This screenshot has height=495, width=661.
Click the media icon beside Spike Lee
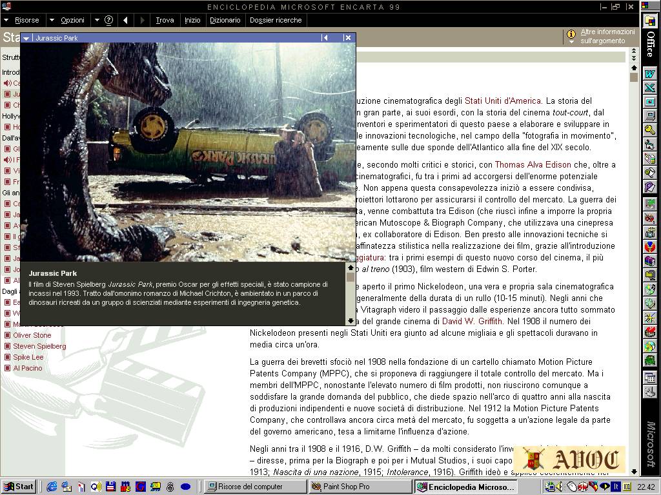pyautogui.click(x=6, y=357)
